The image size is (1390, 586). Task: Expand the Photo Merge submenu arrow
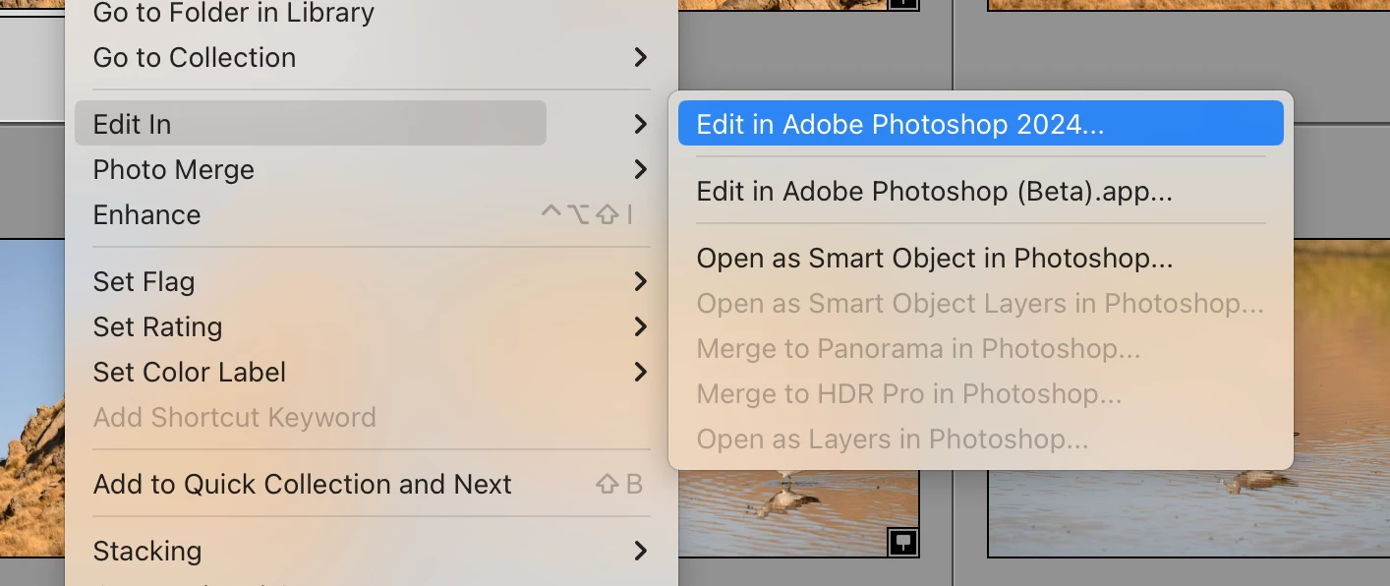tap(640, 170)
